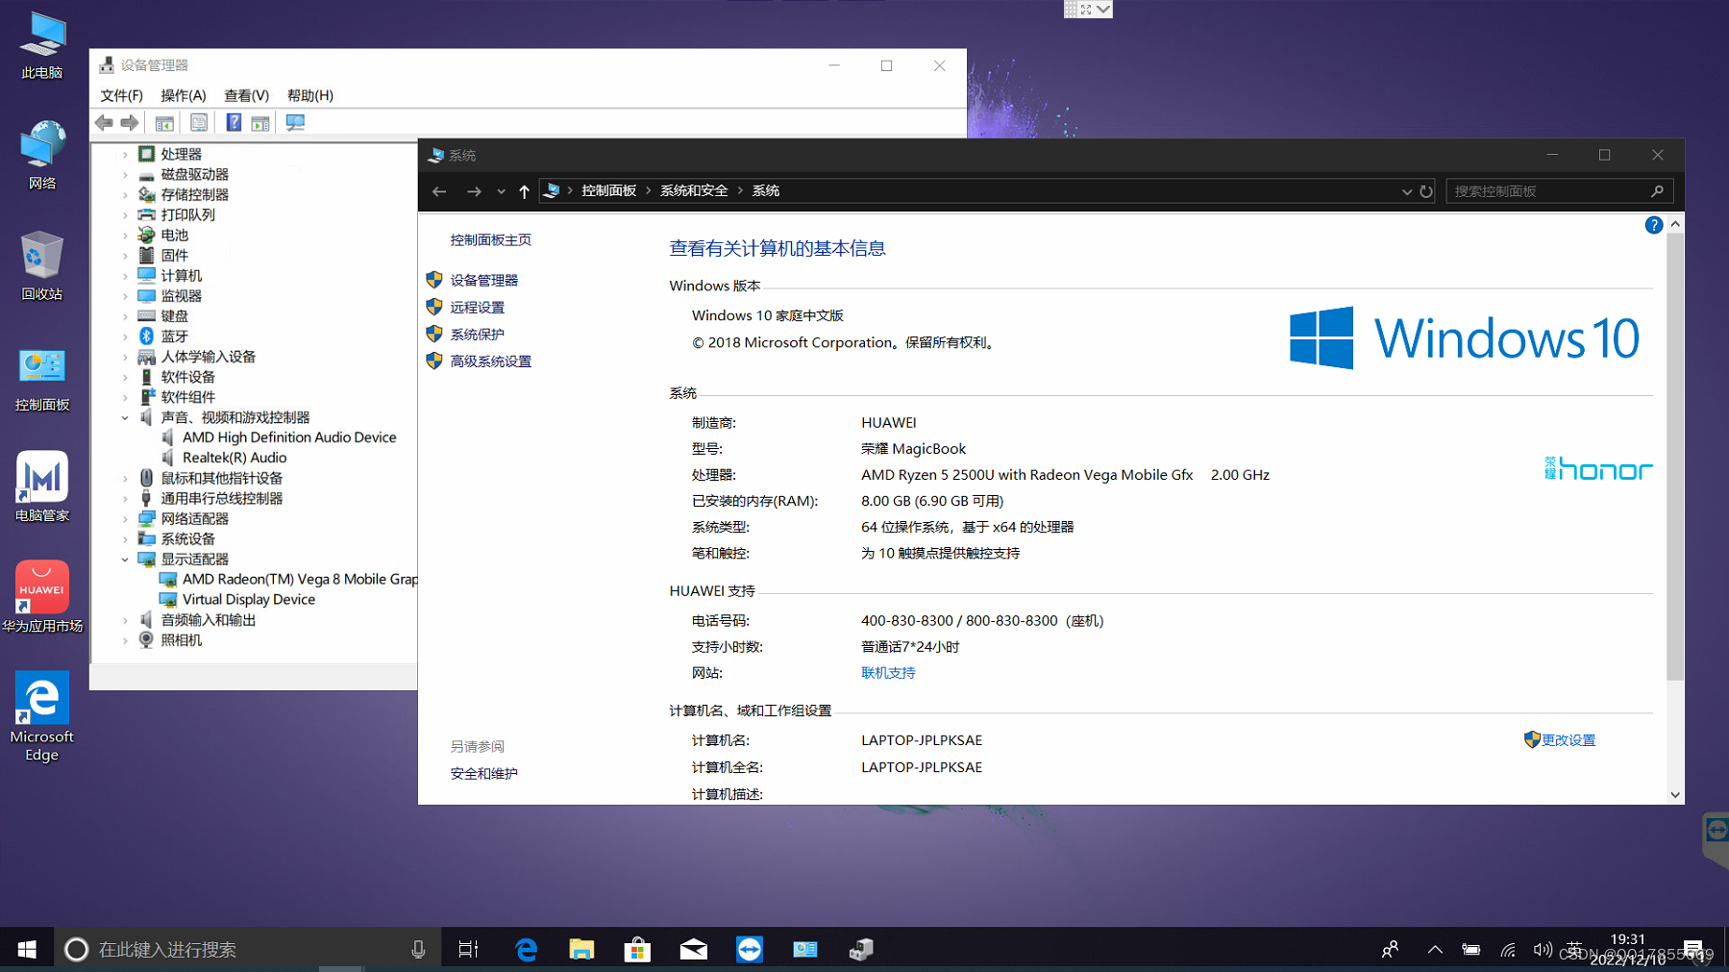Select Virtual Display Device entry
The width and height of the screenshot is (1729, 972).
point(249,600)
